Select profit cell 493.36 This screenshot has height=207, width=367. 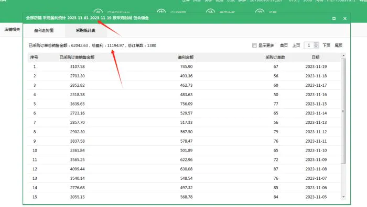point(186,76)
